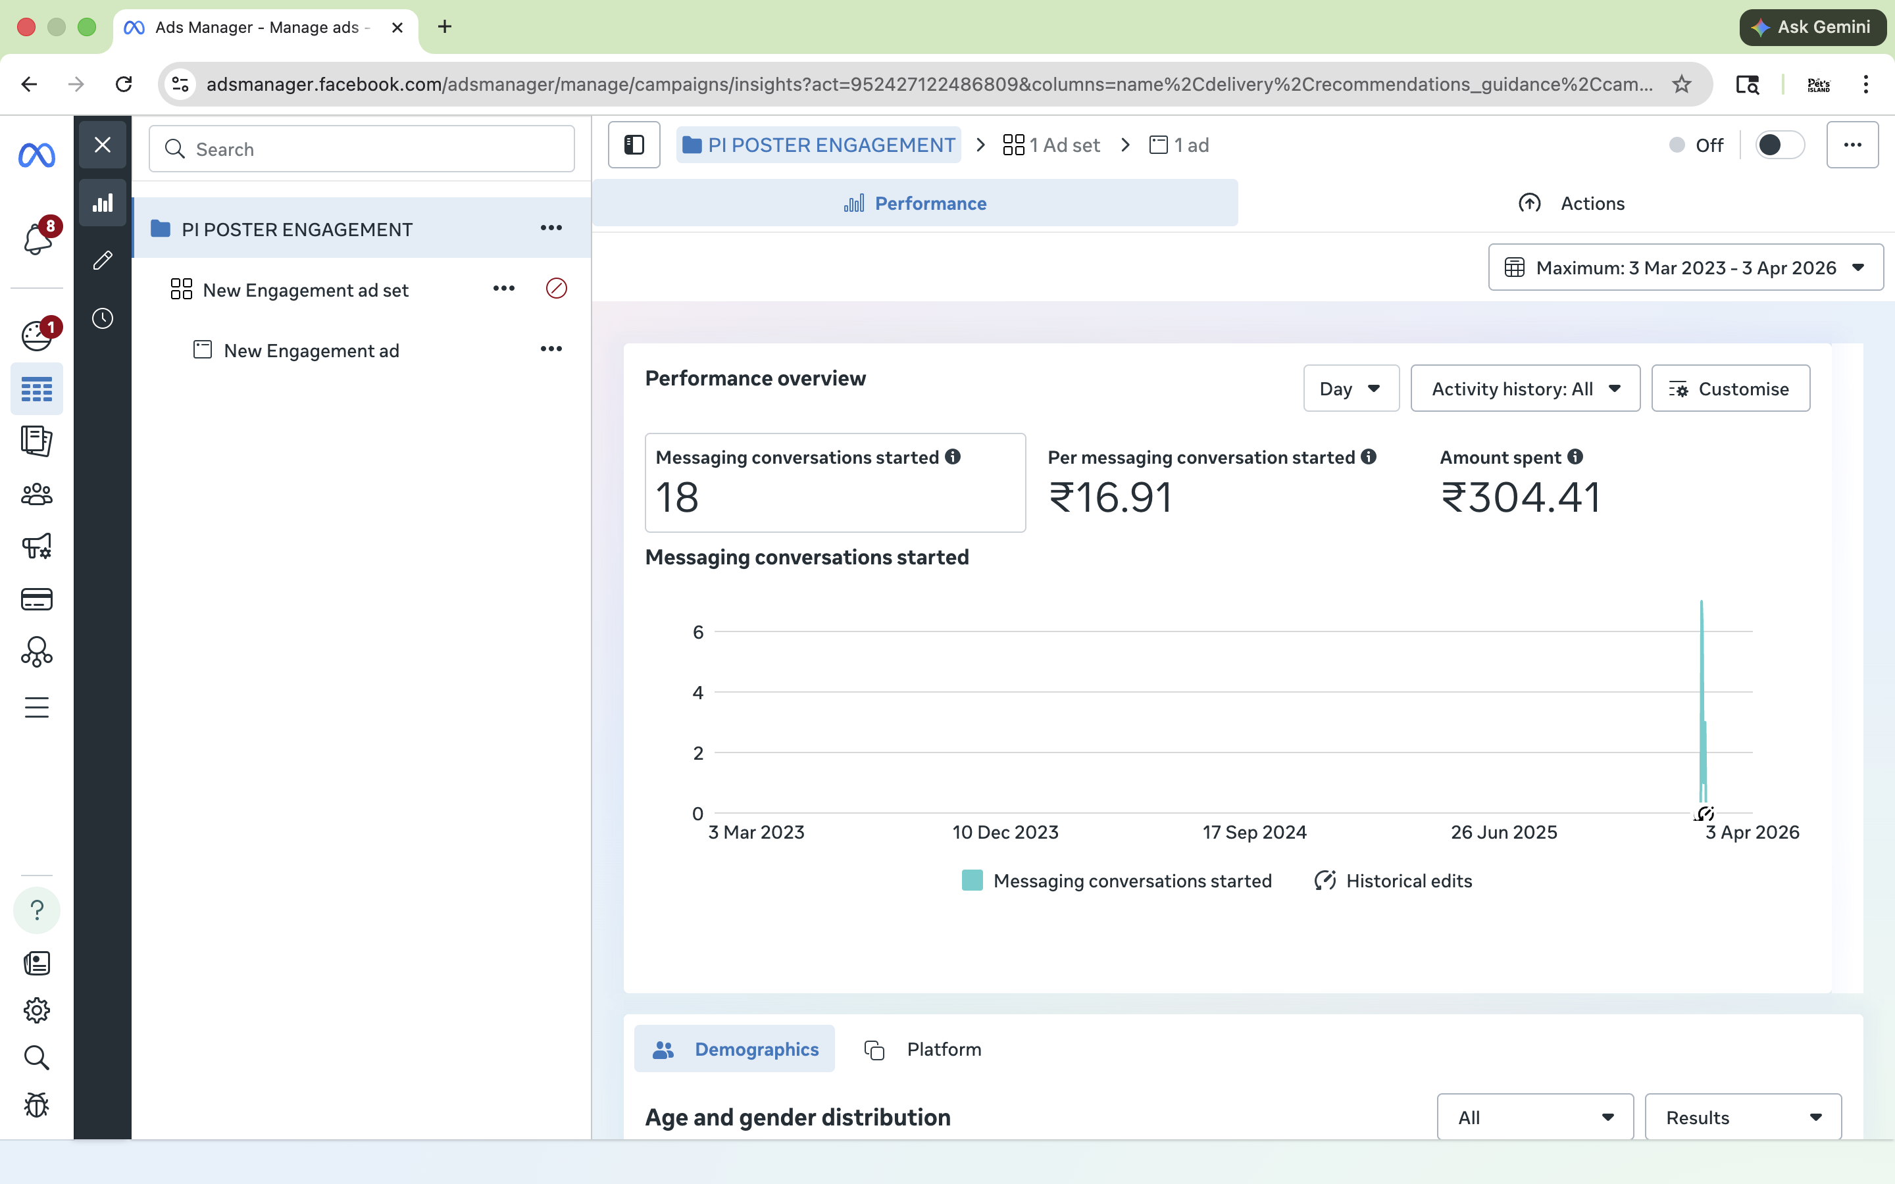Image resolution: width=1895 pixels, height=1184 pixels.
Task: Open the clock history icon
Action: 103,318
